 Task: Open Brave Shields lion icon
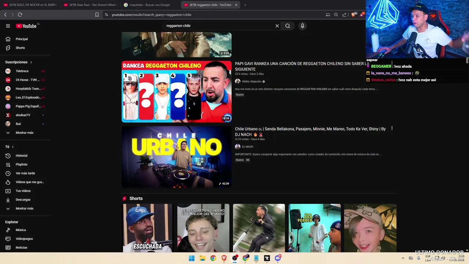[x=353, y=15]
